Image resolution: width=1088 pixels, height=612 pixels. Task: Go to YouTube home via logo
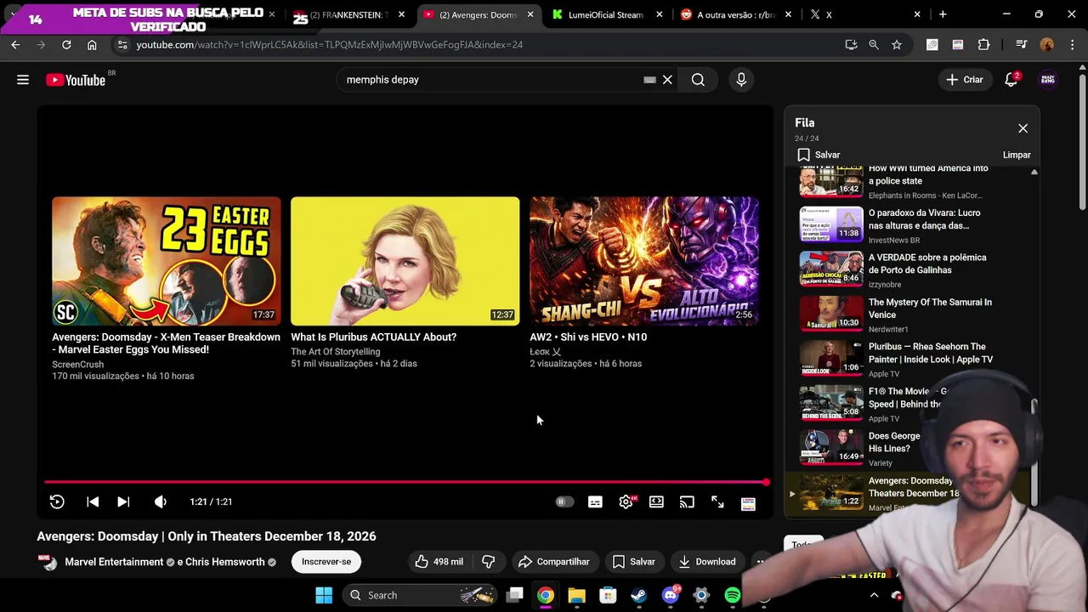pyautogui.click(x=76, y=80)
